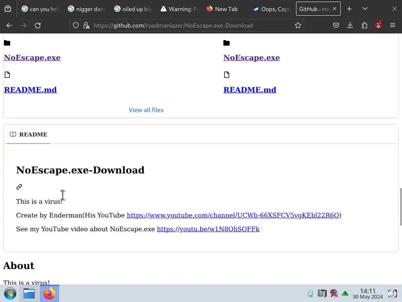This screenshot has width=402, height=302.
Task: Launch the file manager from taskbar
Action: pos(29,293)
